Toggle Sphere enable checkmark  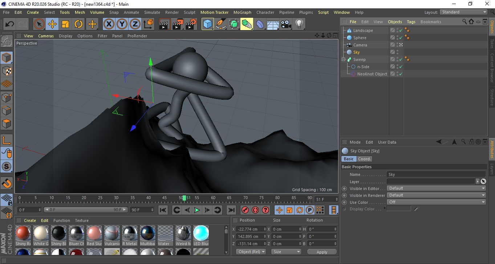[x=401, y=38]
